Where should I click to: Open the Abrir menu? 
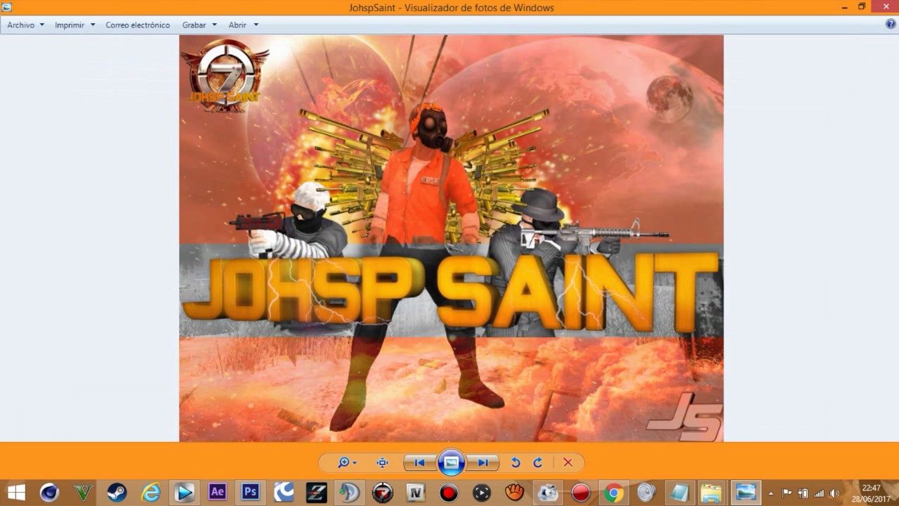(x=243, y=25)
